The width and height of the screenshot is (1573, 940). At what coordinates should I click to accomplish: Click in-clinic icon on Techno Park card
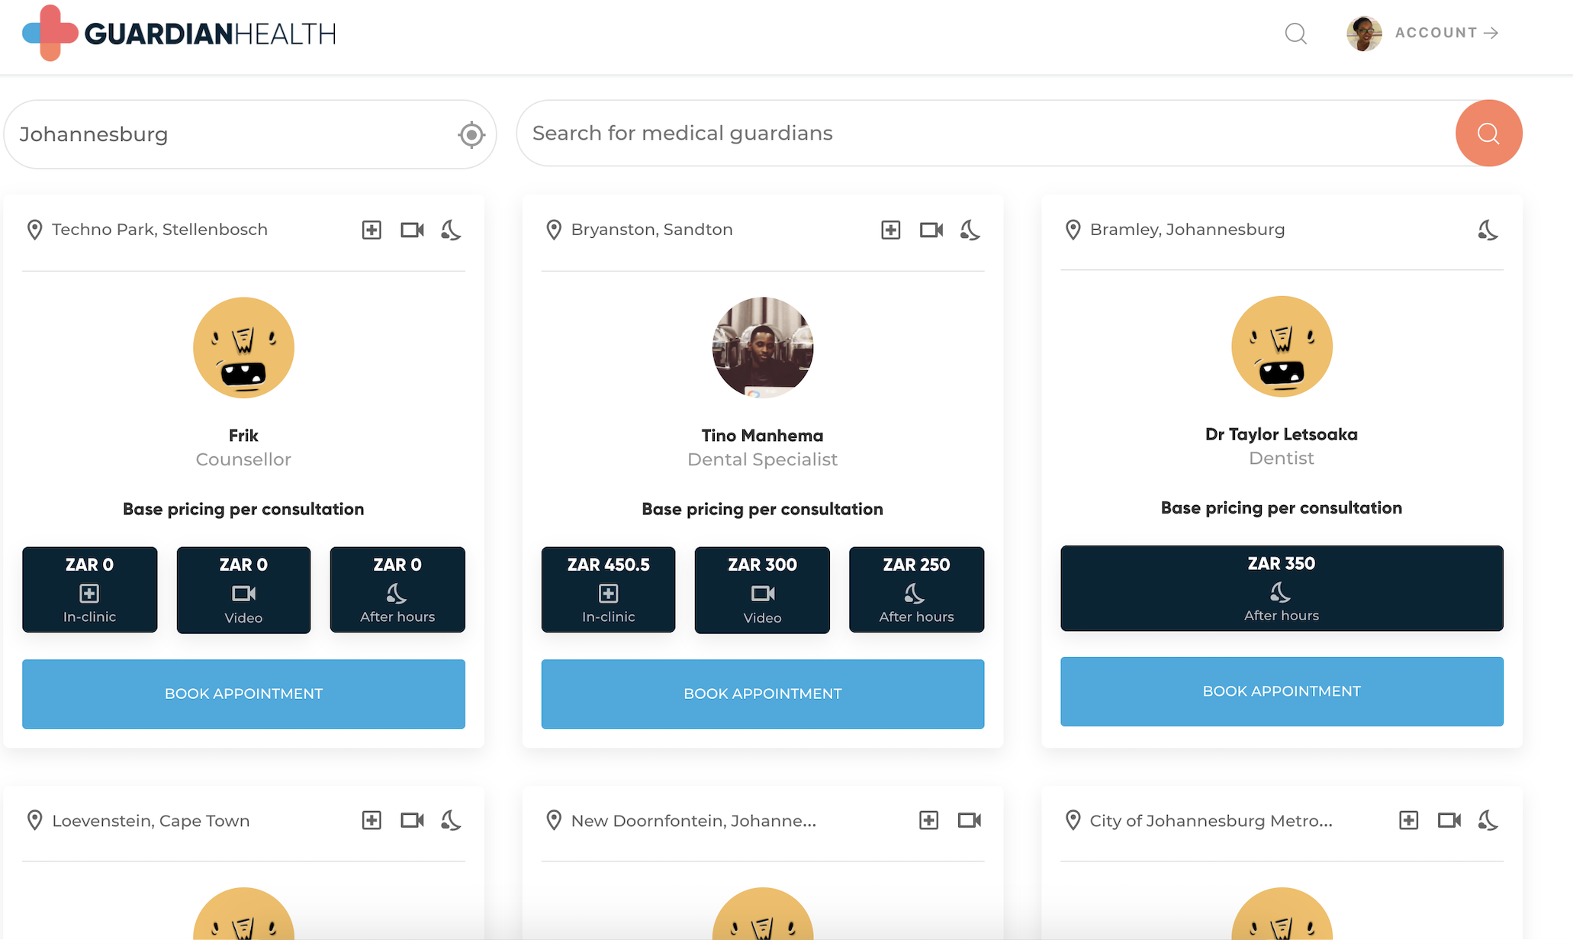tap(372, 230)
